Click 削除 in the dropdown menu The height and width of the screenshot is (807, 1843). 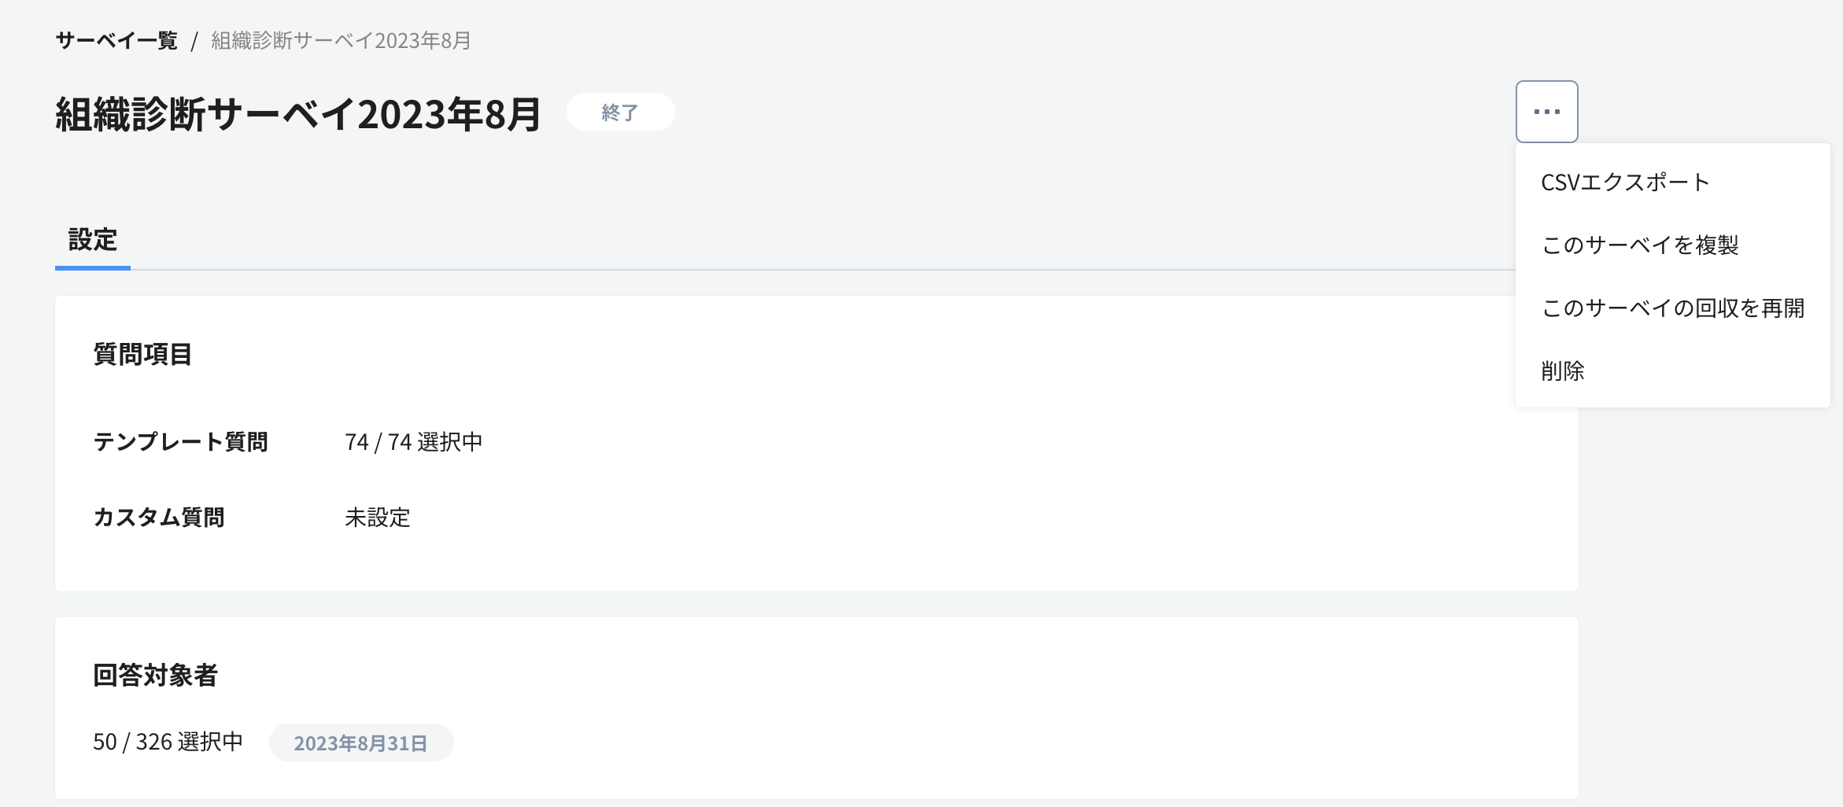point(1563,371)
